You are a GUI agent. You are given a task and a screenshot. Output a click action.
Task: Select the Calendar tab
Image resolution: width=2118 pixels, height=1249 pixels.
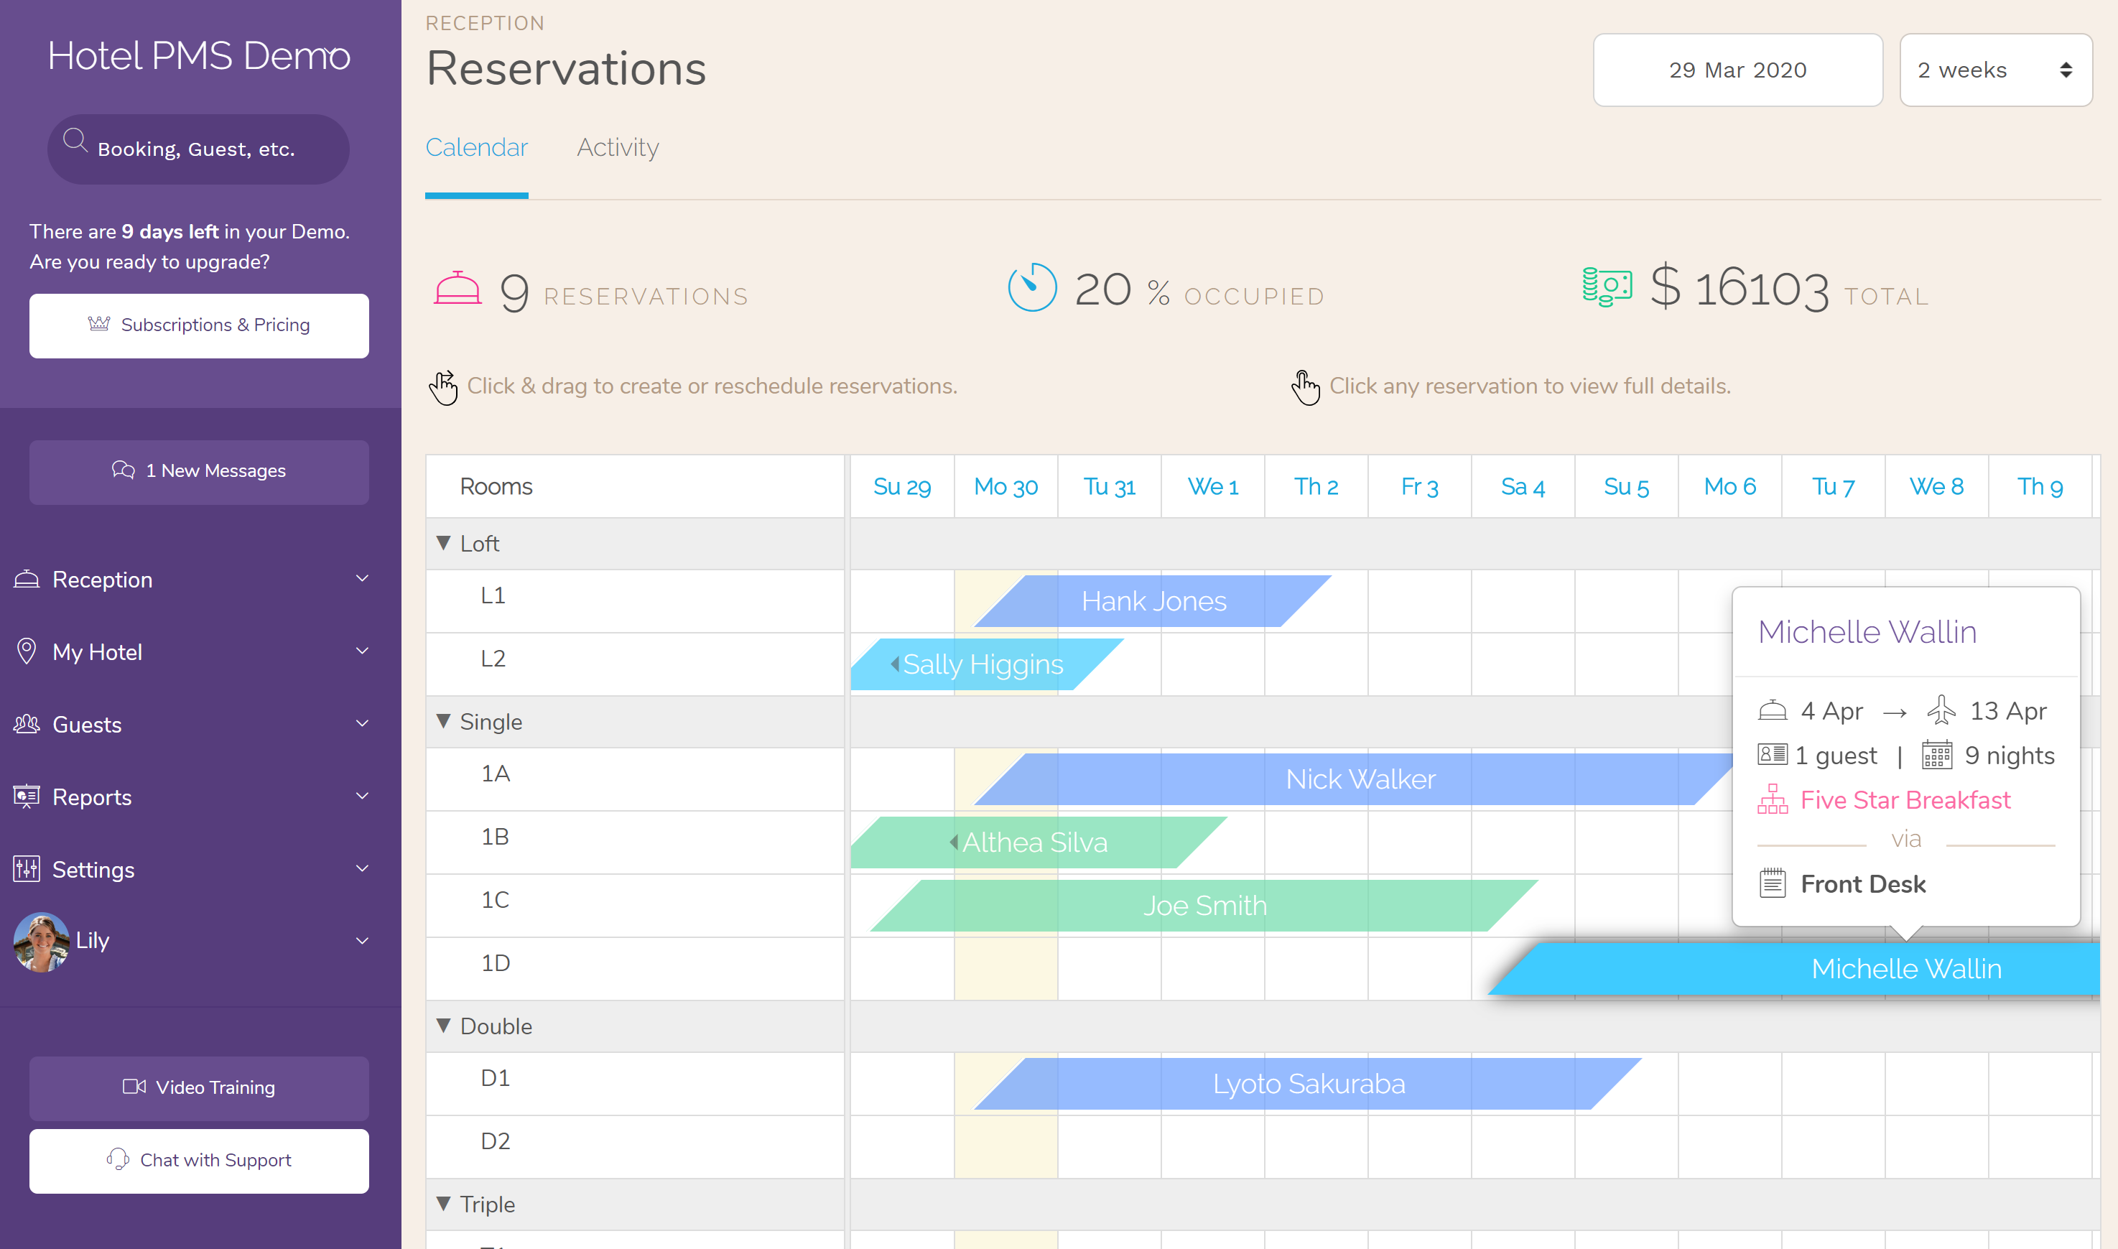[477, 146]
